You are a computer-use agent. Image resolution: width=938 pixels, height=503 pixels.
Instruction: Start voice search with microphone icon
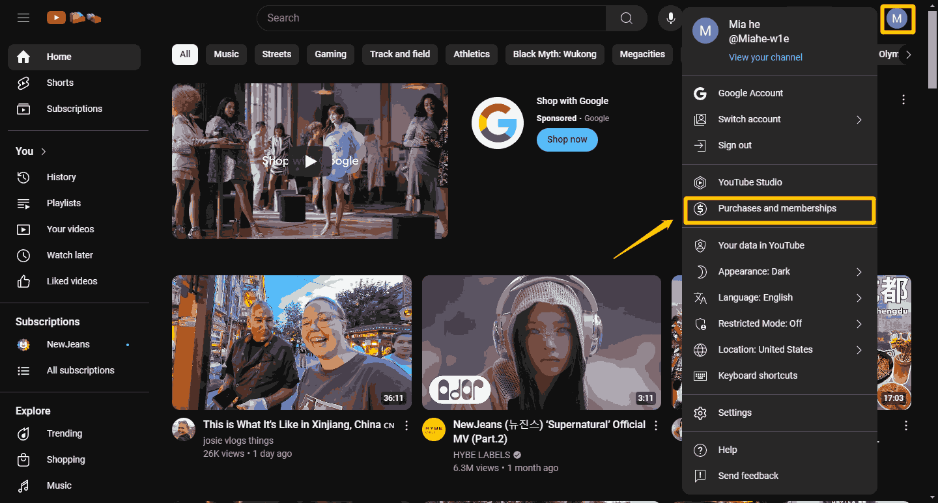(670, 18)
